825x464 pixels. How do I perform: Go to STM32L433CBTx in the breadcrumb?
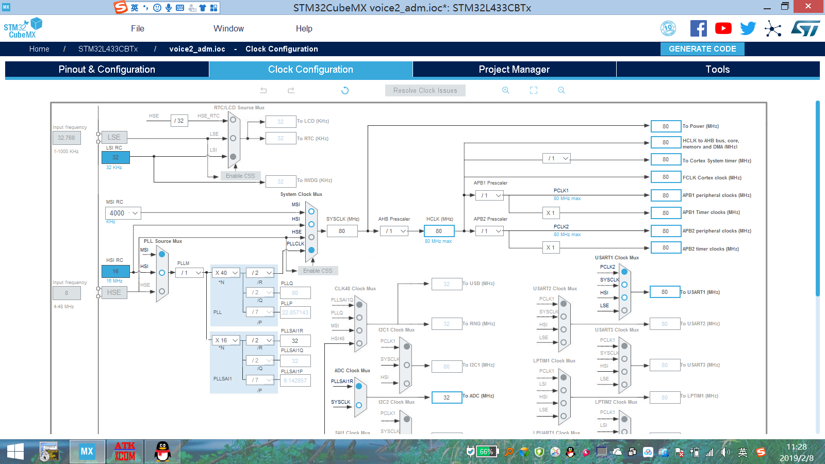pos(108,49)
